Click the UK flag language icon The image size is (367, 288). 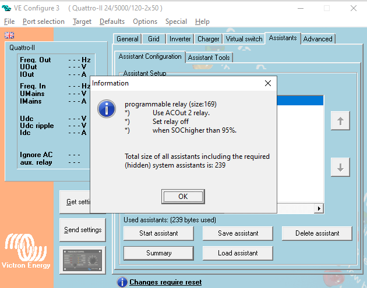tap(9, 35)
